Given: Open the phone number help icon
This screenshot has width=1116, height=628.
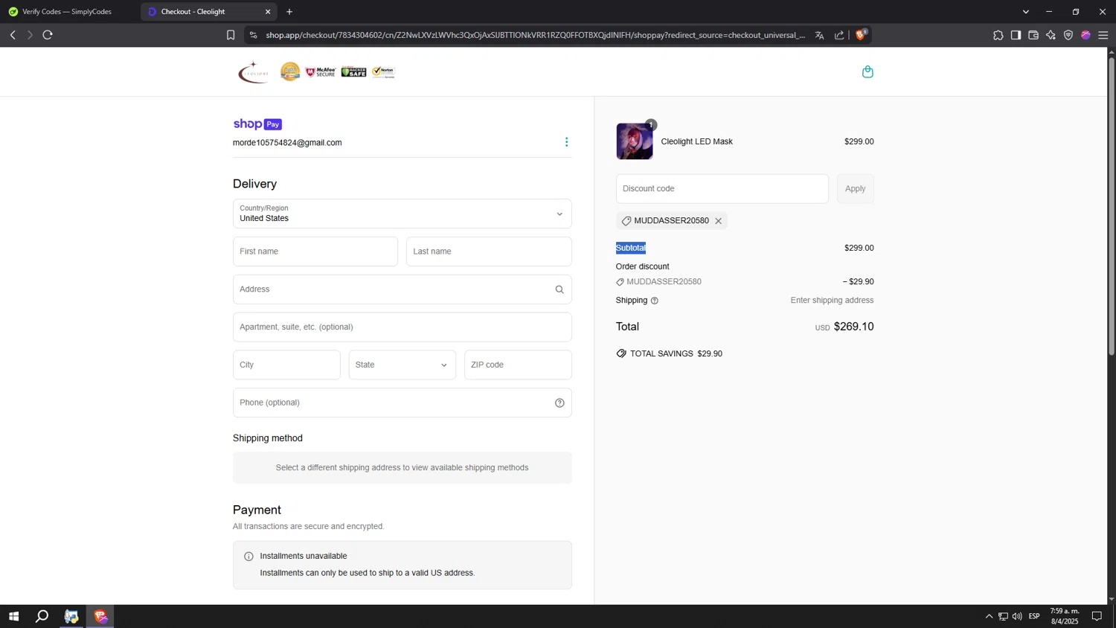Looking at the screenshot, I should [x=559, y=403].
